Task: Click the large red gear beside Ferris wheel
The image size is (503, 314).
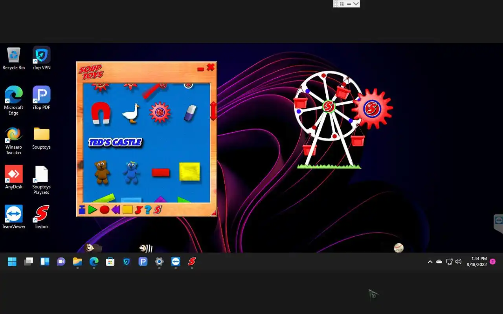Action: pyautogui.click(x=372, y=108)
